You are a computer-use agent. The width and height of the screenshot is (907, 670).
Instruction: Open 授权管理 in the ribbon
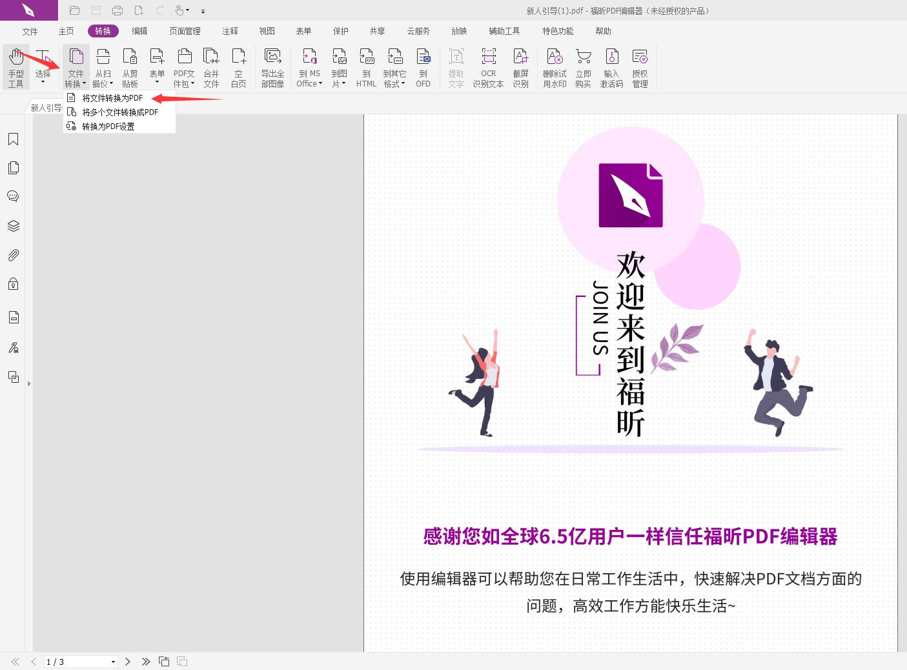tap(640, 66)
